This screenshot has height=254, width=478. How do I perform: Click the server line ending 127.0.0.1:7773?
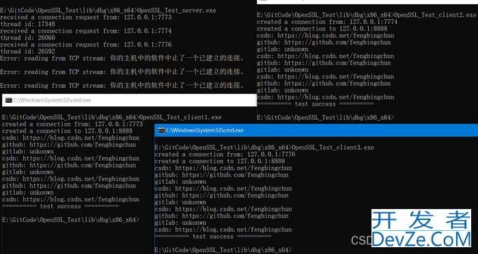pos(85,17)
